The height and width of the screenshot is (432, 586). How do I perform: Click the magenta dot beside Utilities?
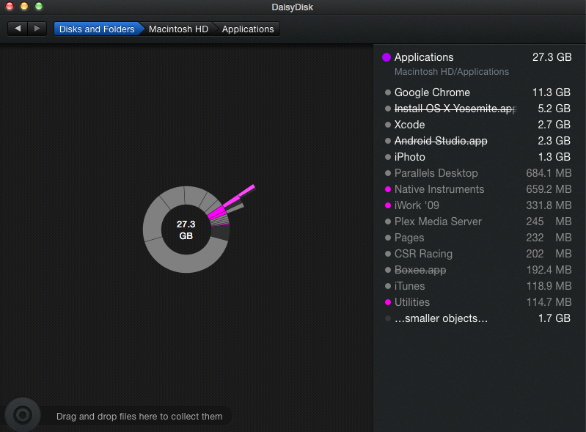point(388,302)
